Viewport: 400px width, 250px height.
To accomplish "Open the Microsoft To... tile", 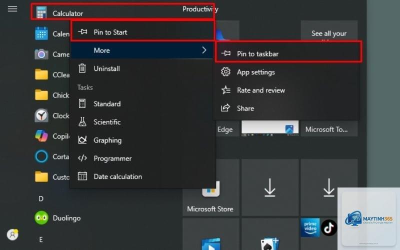I will click(x=329, y=128).
